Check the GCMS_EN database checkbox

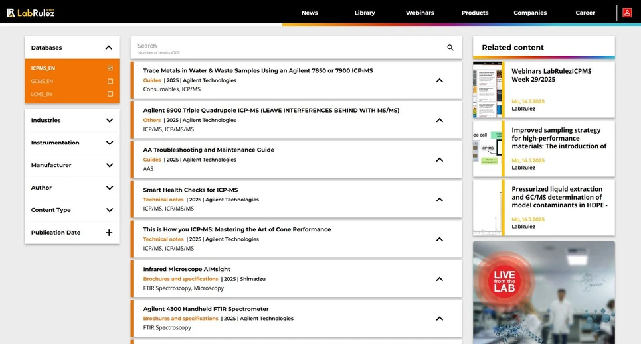click(x=110, y=82)
